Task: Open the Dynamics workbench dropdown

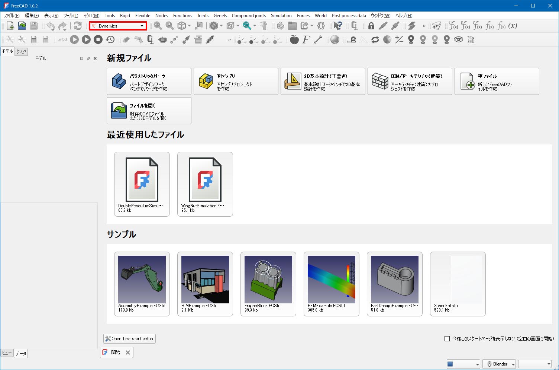Action: [x=118, y=26]
